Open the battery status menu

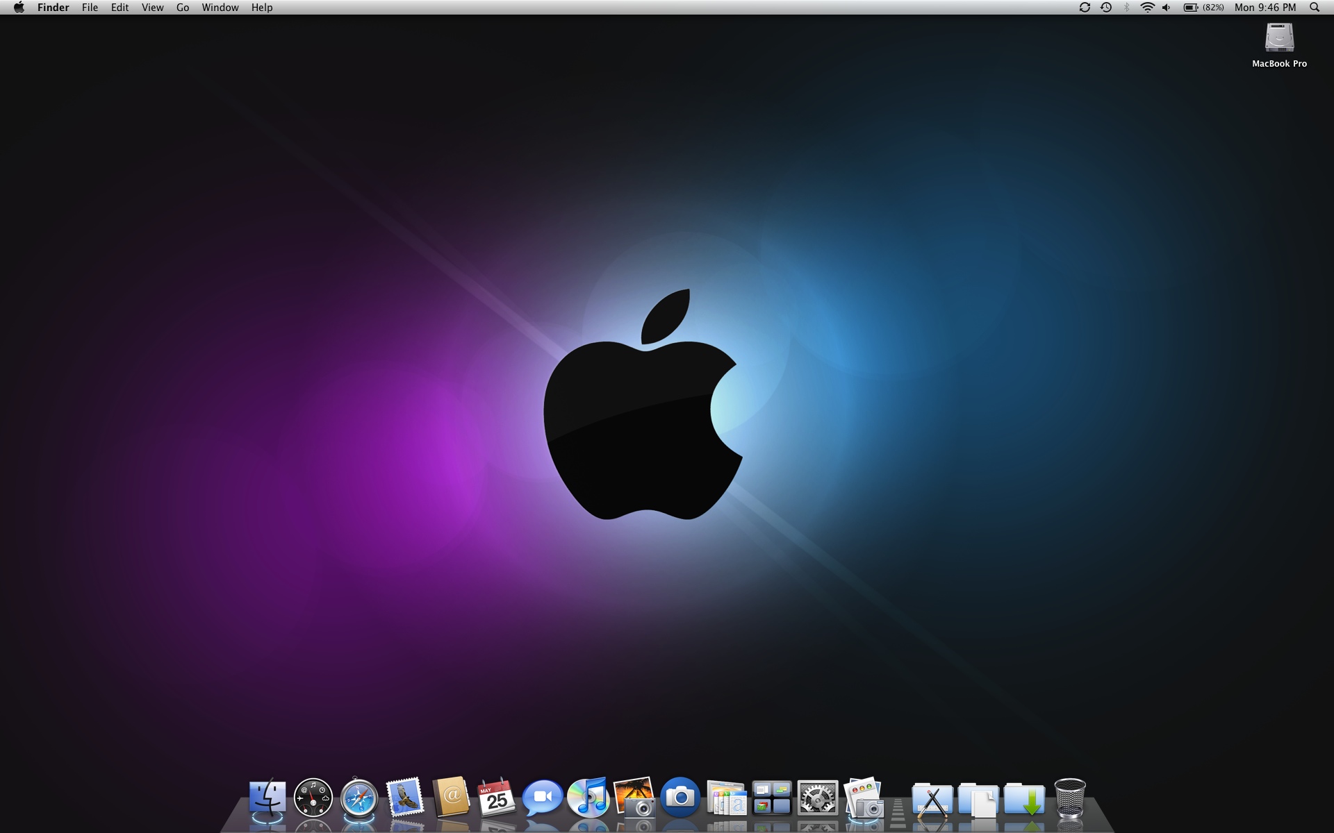click(1190, 8)
